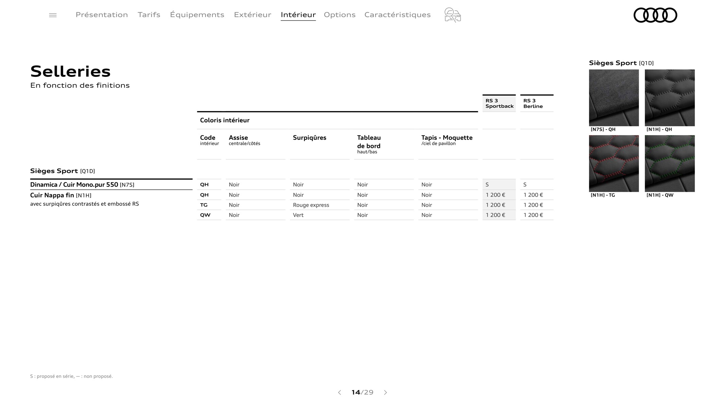The width and height of the screenshot is (725, 408).
Task: Click the Code intérieur column header
Action: pos(209,140)
